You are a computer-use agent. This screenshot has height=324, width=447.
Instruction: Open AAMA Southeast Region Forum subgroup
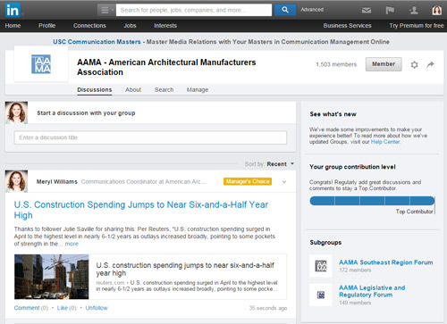pos(386,262)
